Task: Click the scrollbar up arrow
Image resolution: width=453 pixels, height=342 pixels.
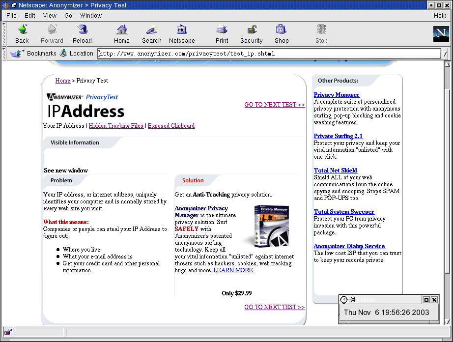Action: pyautogui.click(x=447, y=64)
